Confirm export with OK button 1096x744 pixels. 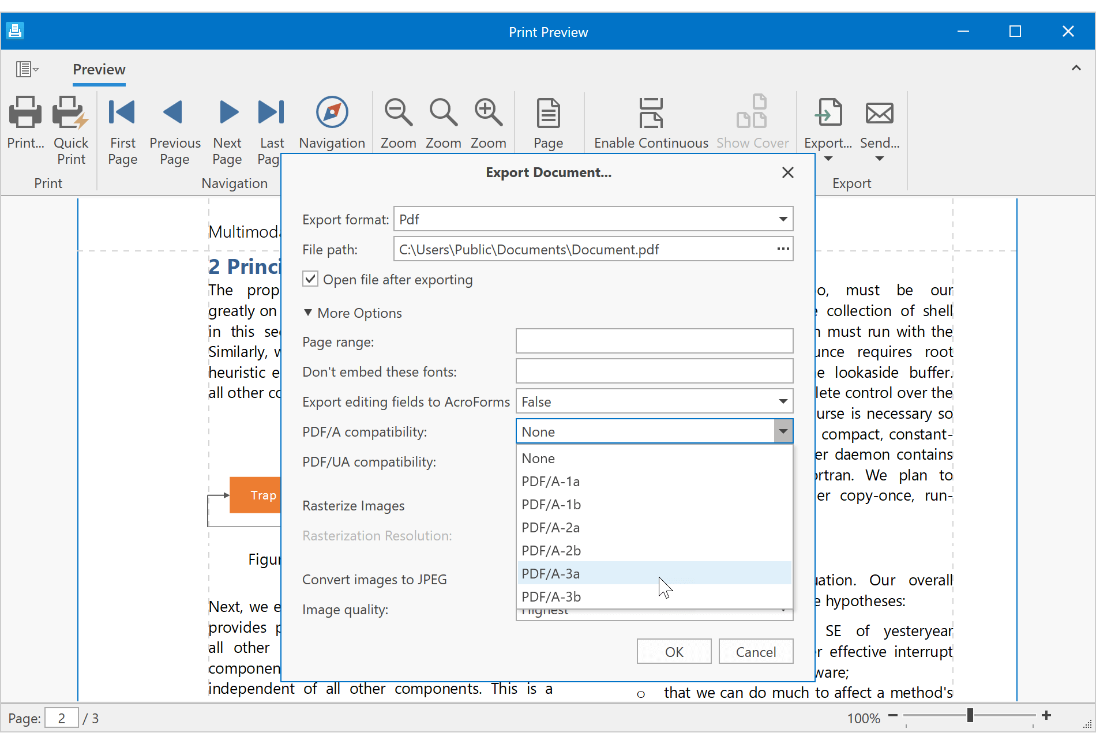674,651
